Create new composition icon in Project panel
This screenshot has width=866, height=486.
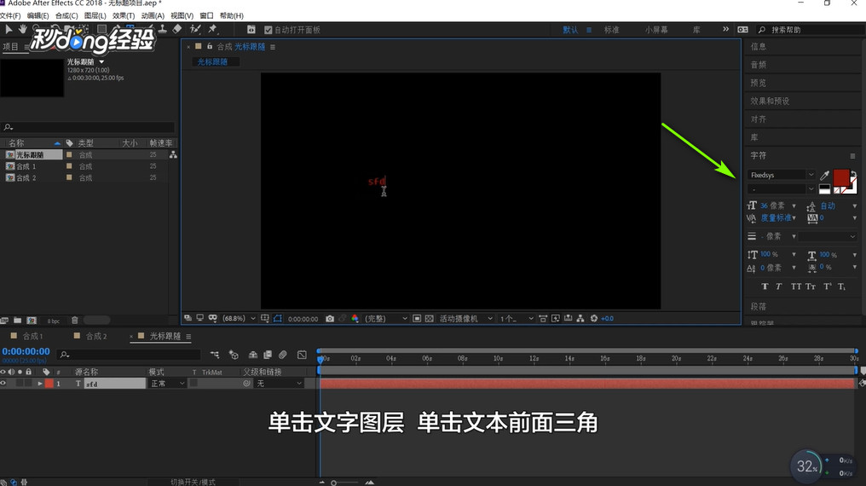(32, 321)
